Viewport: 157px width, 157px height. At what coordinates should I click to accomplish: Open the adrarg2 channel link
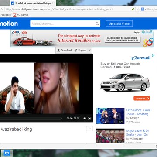pos(134,118)
